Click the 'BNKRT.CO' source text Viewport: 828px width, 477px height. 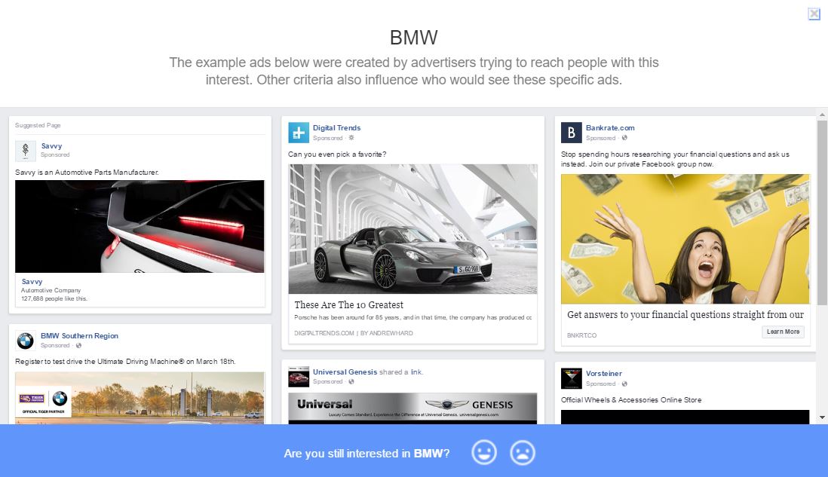click(581, 335)
